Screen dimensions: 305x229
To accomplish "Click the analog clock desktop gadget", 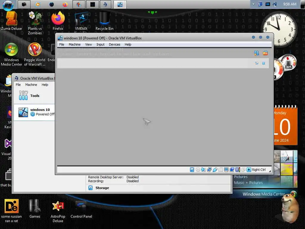I will point(279,29).
